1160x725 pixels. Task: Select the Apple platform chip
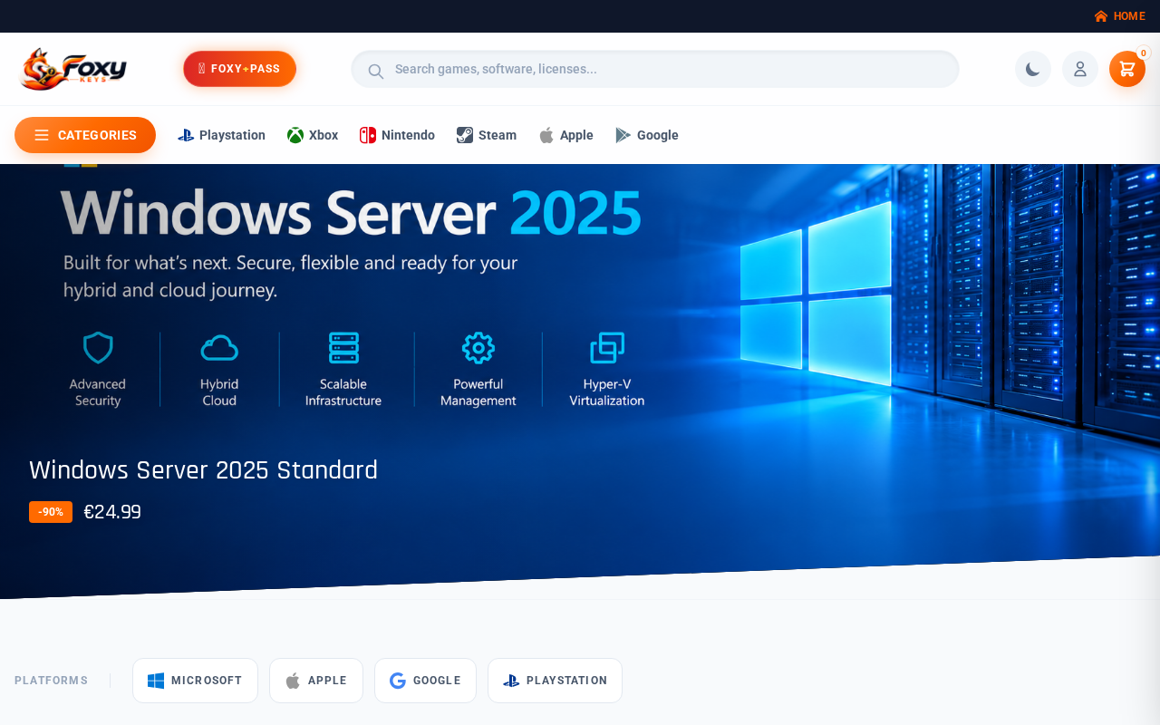(x=316, y=681)
